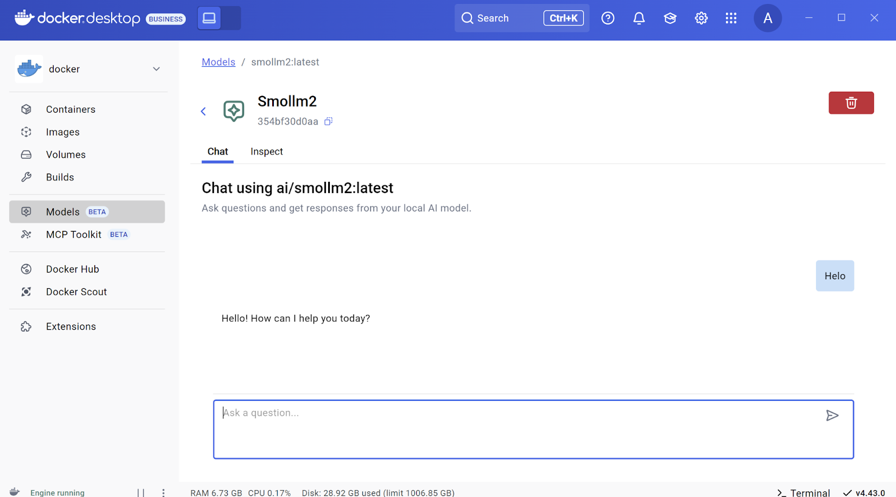Click the Models icon in sidebar
The width and height of the screenshot is (896, 497).
click(x=26, y=212)
